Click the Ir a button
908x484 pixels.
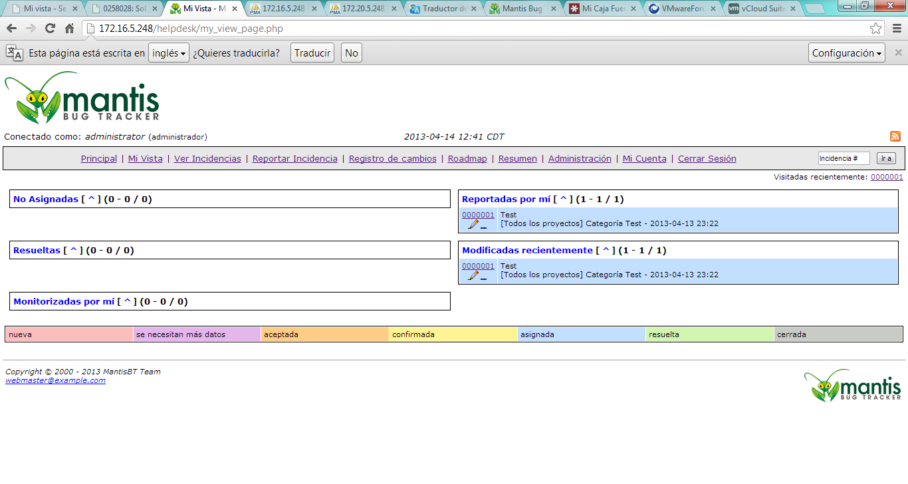pyautogui.click(x=886, y=158)
